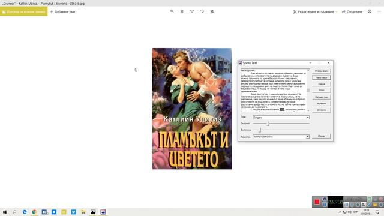Screen dimensions: 384x216
Task: Pause the screen recording
Action: [x=325, y=205]
